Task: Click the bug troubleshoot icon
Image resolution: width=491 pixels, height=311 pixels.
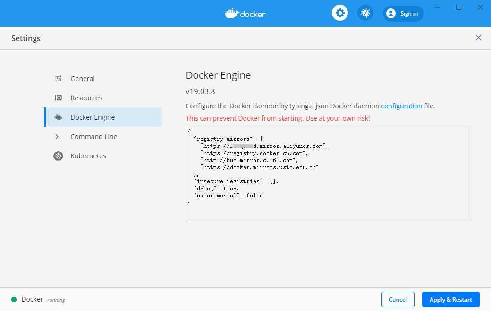Action: click(365, 13)
